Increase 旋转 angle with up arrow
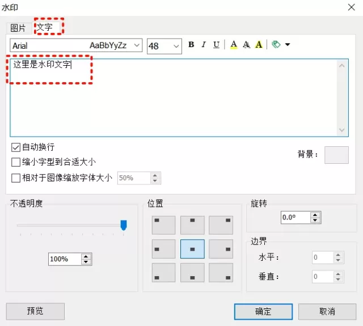 click(315, 215)
